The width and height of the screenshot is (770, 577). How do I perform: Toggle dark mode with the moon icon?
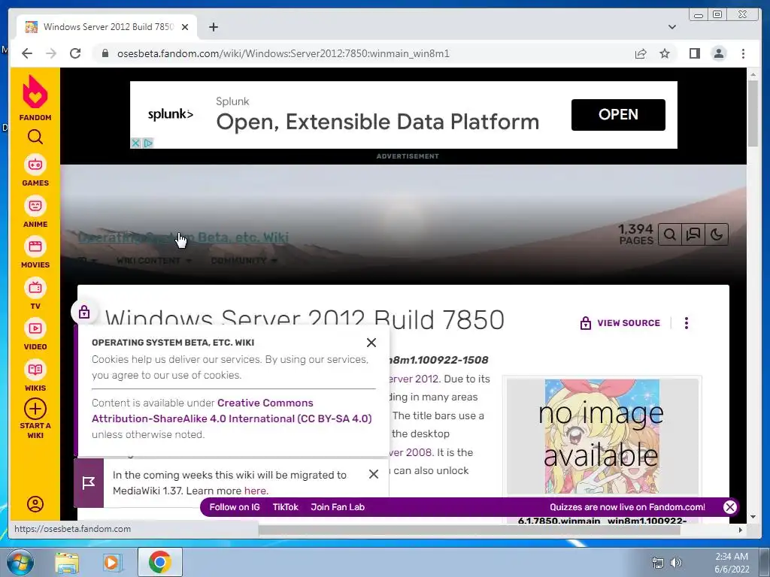click(717, 234)
